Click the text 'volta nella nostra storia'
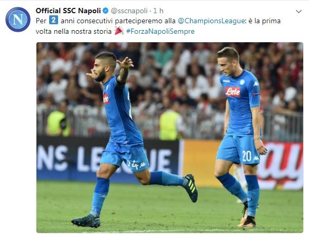 click(x=74, y=31)
